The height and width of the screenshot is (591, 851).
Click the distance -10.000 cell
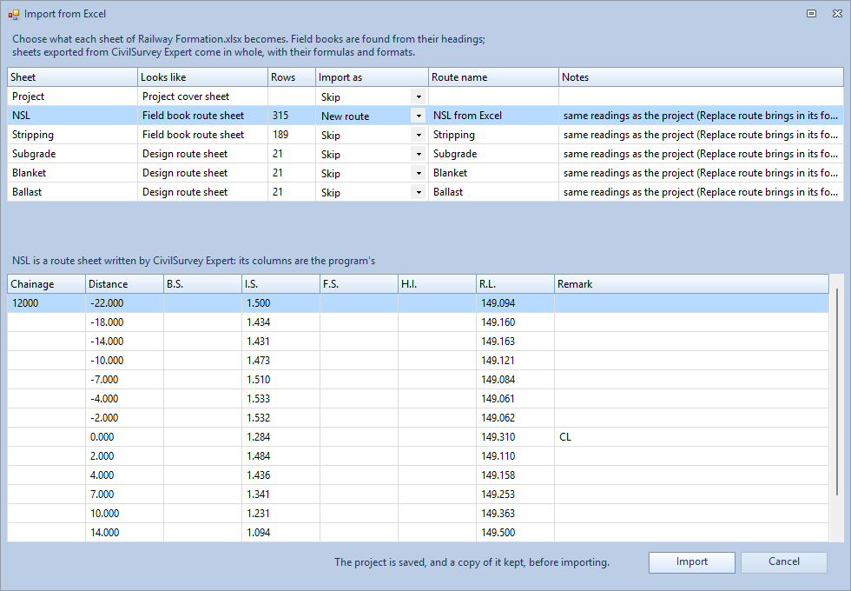click(x=124, y=360)
